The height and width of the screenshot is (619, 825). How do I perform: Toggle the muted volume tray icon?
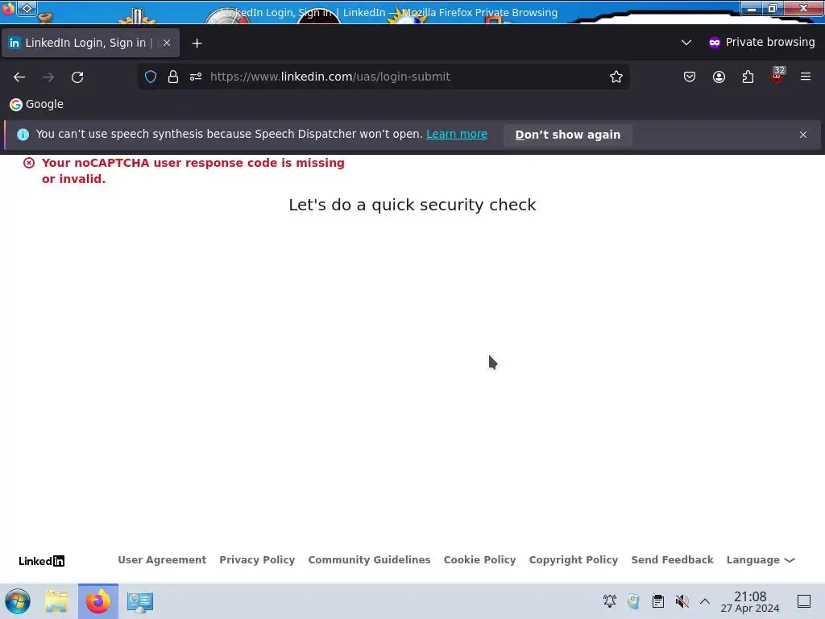tap(682, 601)
